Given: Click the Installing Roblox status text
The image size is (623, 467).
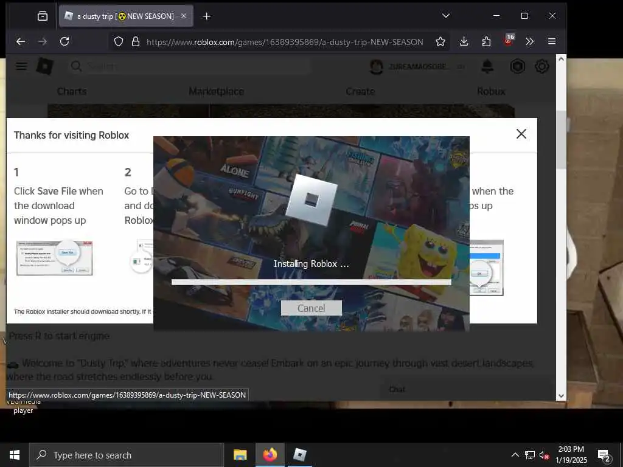Looking at the screenshot, I should tap(311, 264).
